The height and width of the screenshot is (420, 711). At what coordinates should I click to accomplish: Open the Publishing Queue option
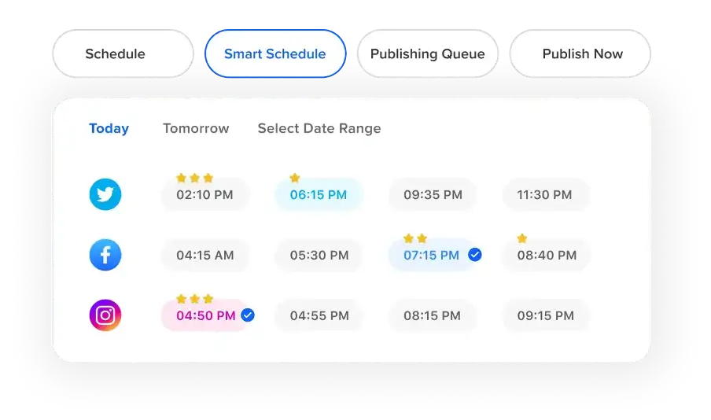(428, 53)
